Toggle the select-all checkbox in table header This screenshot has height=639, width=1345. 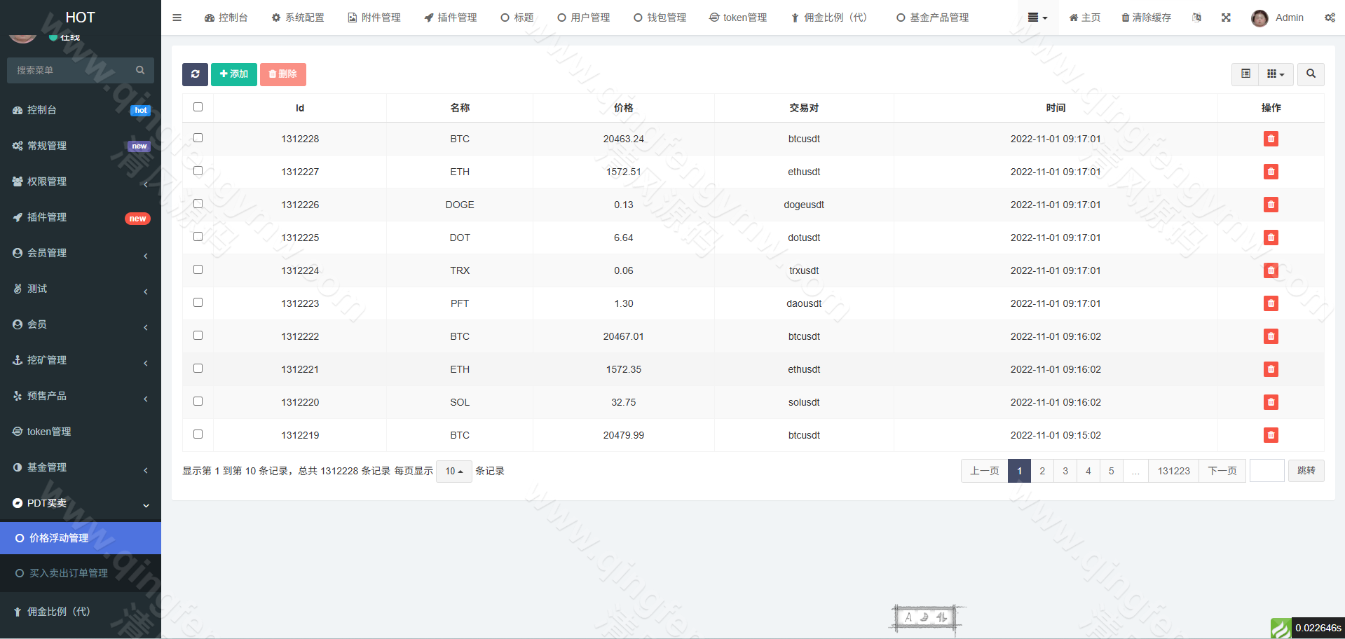pyautogui.click(x=198, y=107)
